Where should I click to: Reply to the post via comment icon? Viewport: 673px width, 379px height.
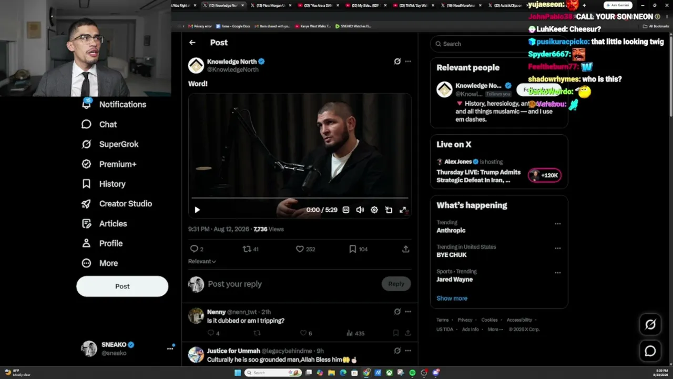194,249
